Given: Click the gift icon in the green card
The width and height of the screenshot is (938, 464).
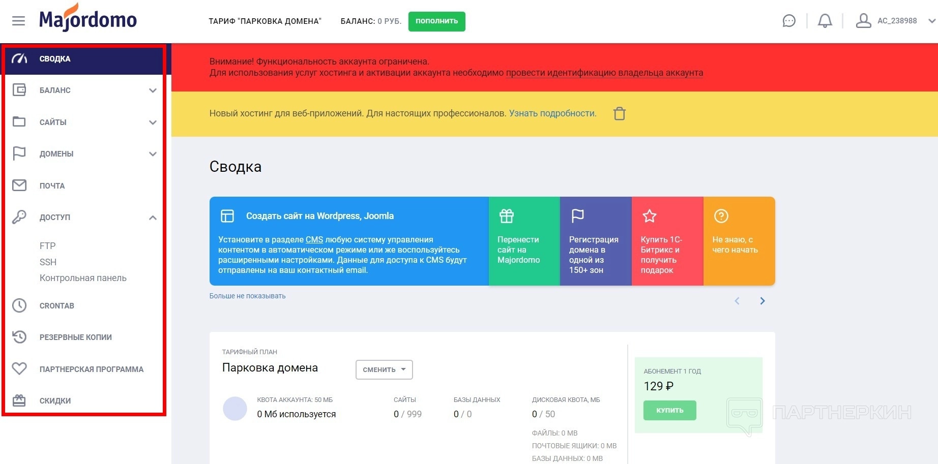Looking at the screenshot, I should click(x=507, y=216).
